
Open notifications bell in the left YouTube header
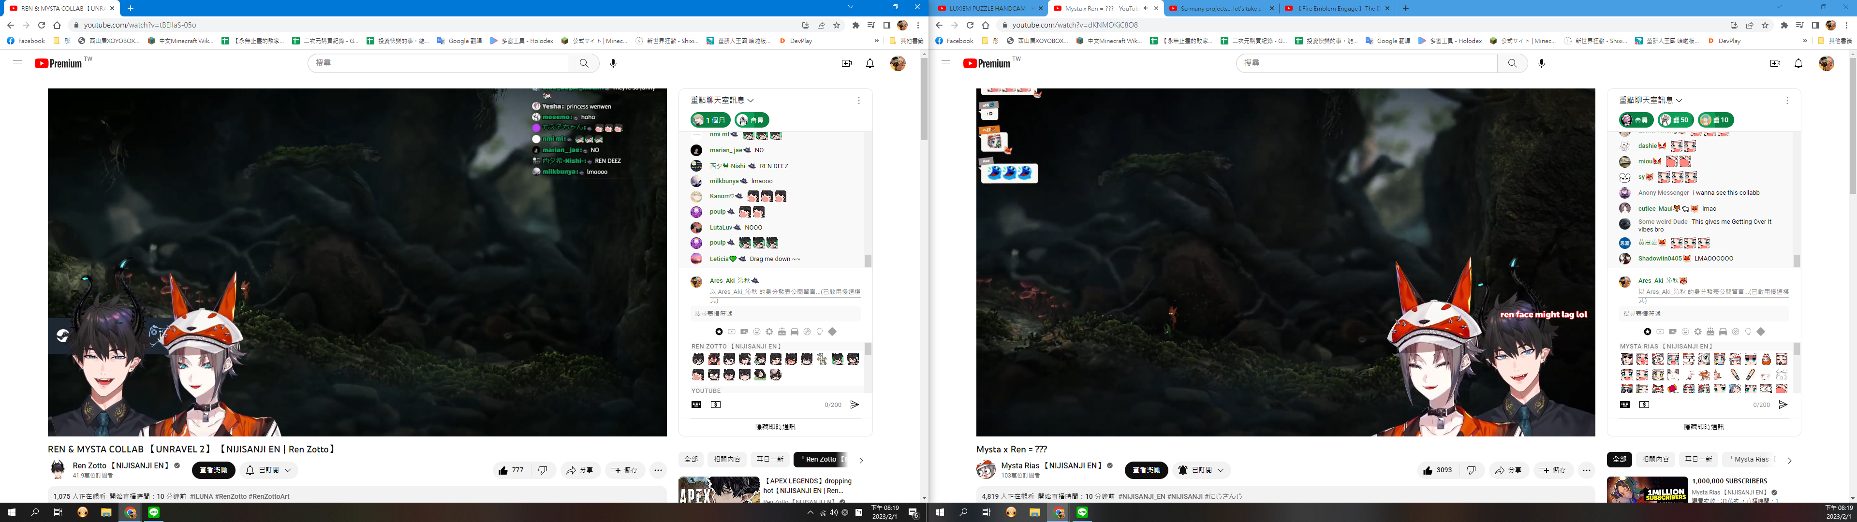point(870,63)
